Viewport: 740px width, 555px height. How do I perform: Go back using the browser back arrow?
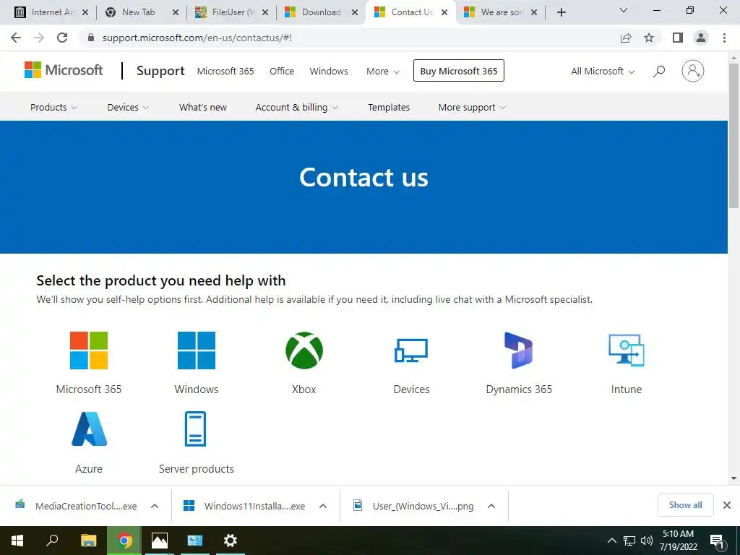(16, 38)
